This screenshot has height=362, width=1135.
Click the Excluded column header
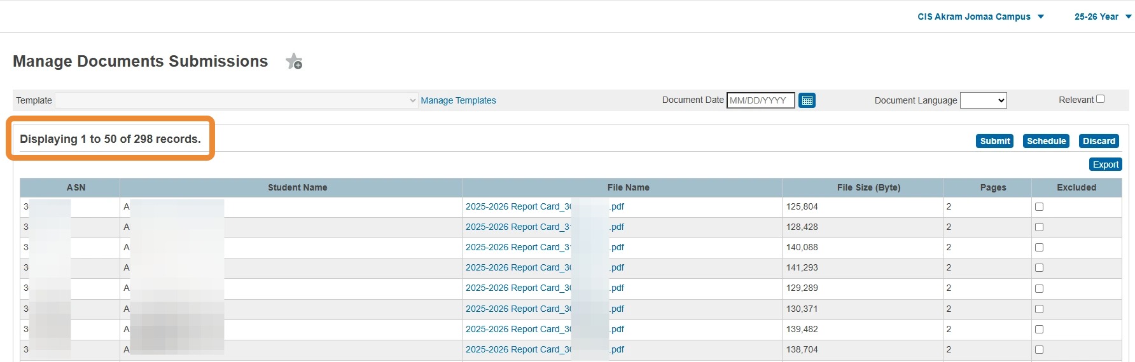pos(1076,187)
